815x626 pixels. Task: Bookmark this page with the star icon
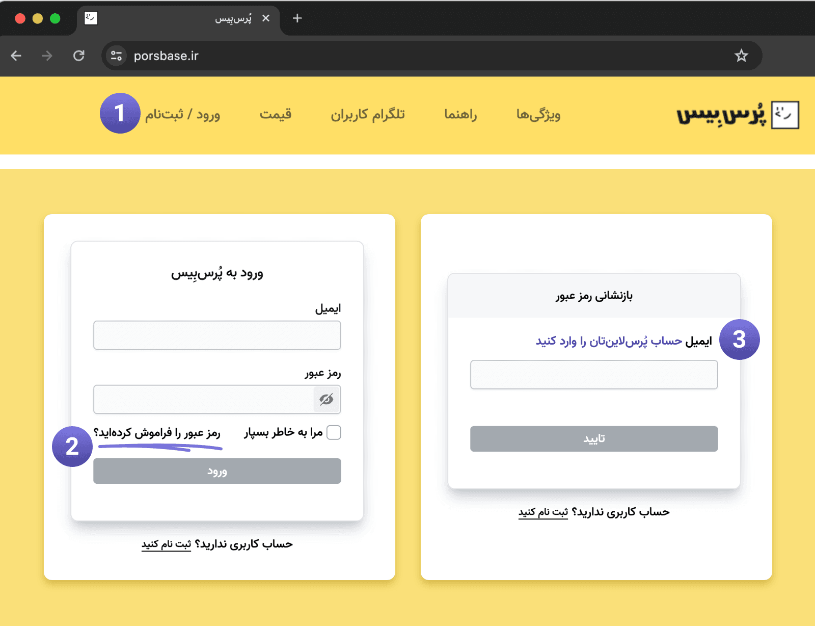tap(741, 56)
